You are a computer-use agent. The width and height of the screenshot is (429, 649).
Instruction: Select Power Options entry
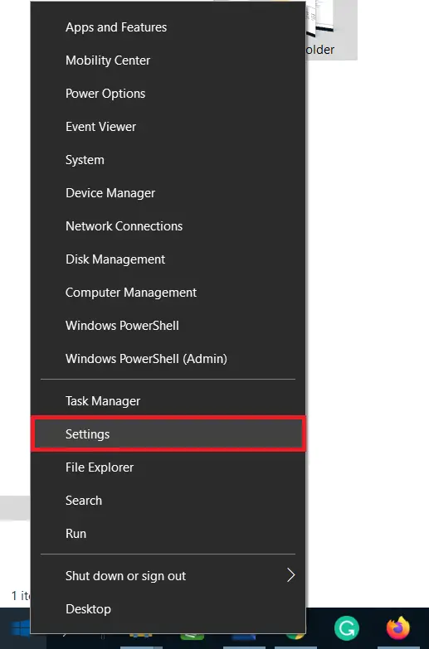coord(168,94)
